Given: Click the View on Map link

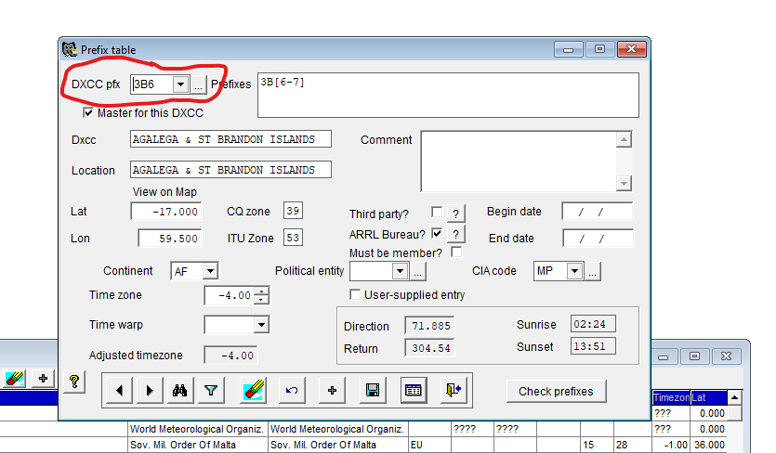Looking at the screenshot, I should coord(164,192).
